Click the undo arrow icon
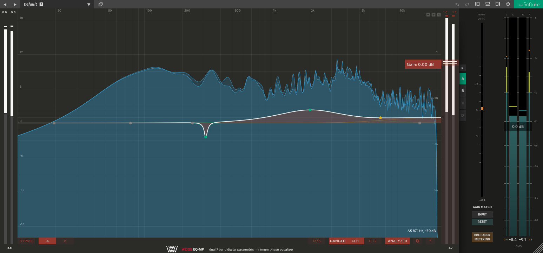This screenshot has width=543, height=253. point(457,4)
